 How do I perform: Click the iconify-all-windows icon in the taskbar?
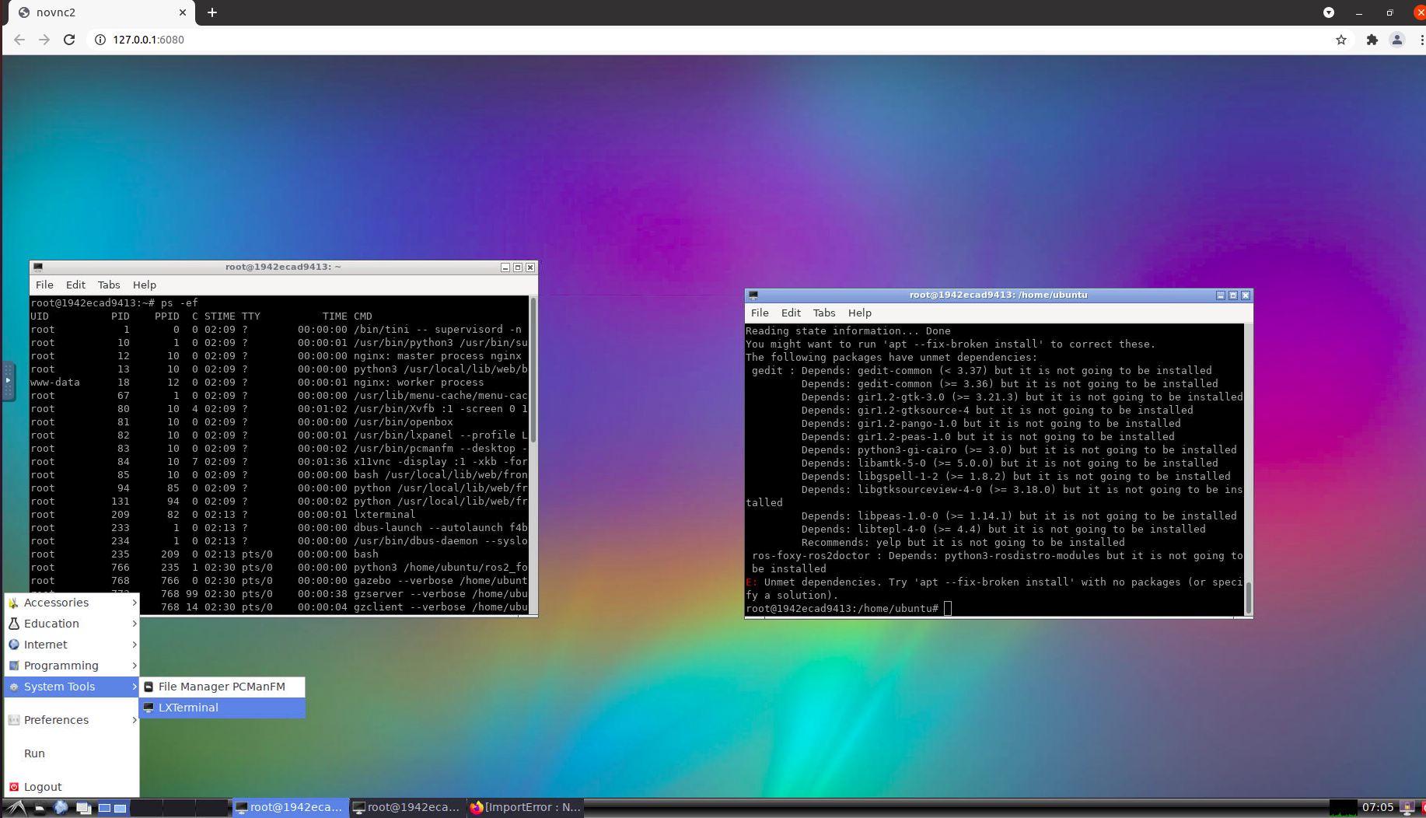click(x=83, y=808)
